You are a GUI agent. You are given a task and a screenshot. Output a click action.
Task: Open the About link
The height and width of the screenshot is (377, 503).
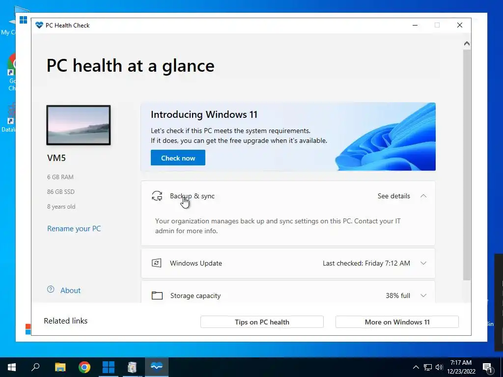(70, 291)
